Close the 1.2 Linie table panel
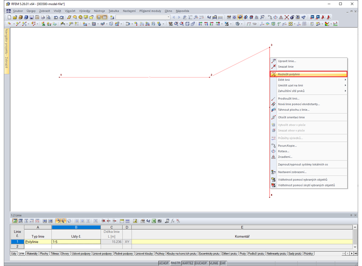 pos(355,215)
